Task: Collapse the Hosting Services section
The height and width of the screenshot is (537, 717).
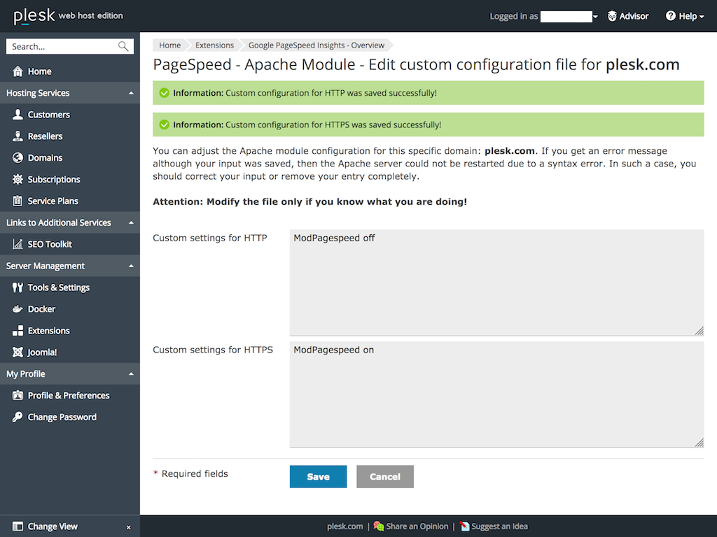Action: (131, 93)
